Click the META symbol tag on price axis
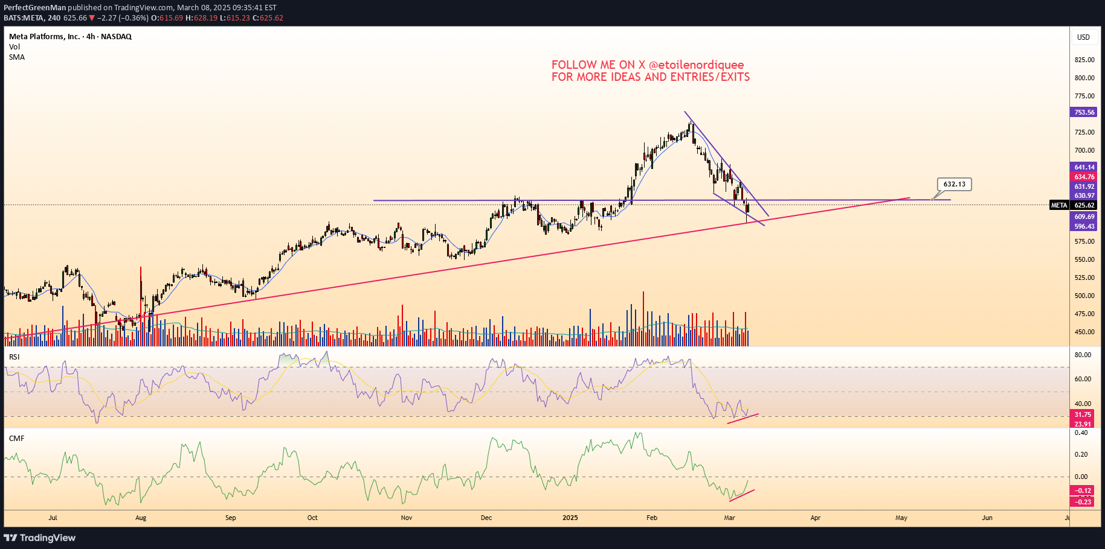The height and width of the screenshot is (549, 1105). 1059,205
